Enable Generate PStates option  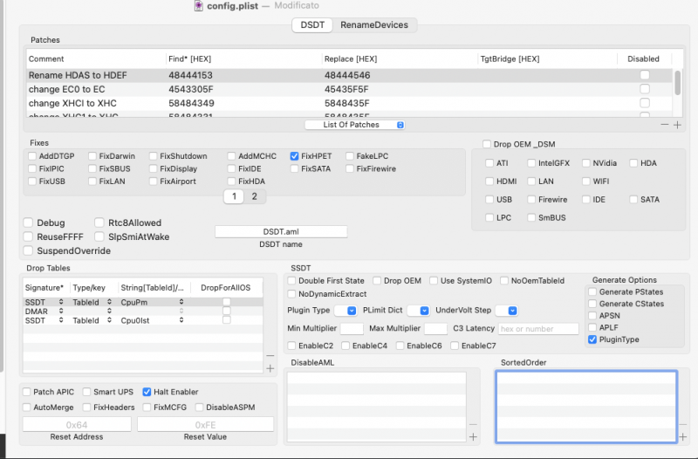592,291
